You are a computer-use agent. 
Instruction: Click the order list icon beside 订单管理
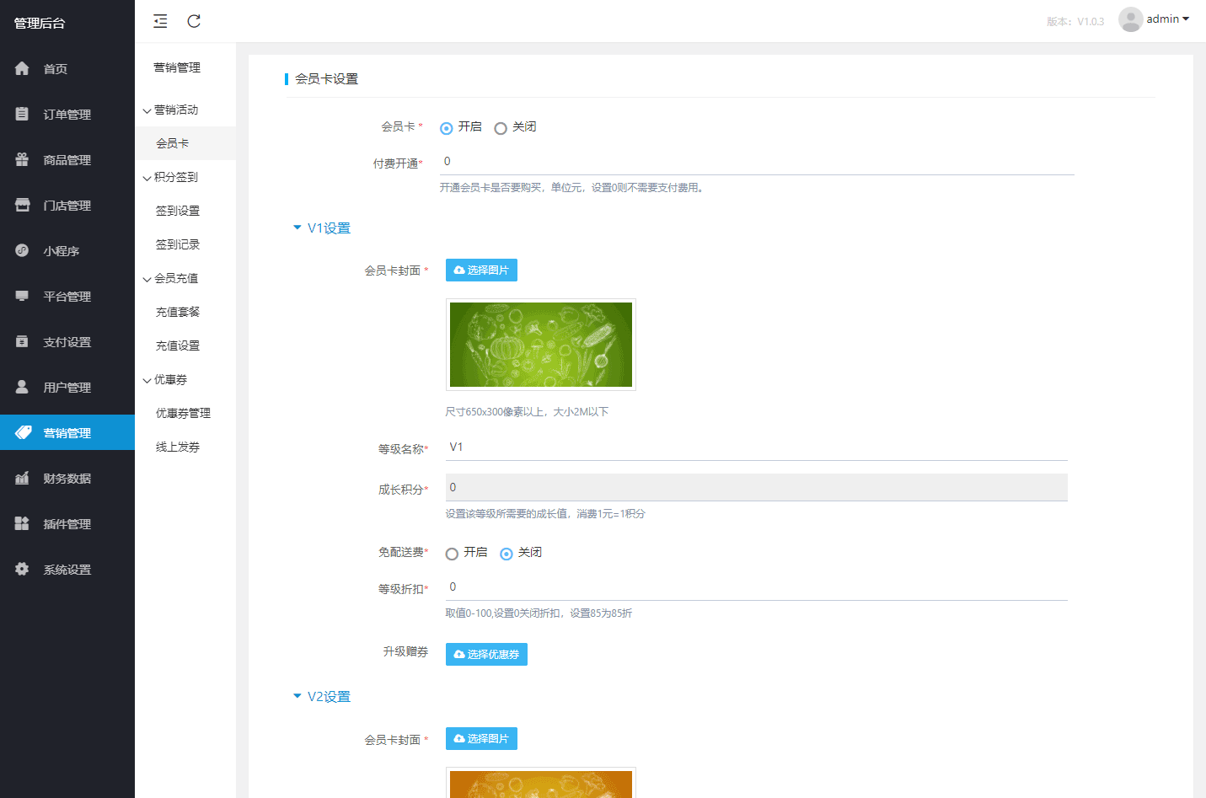click(x=22, y=114)
